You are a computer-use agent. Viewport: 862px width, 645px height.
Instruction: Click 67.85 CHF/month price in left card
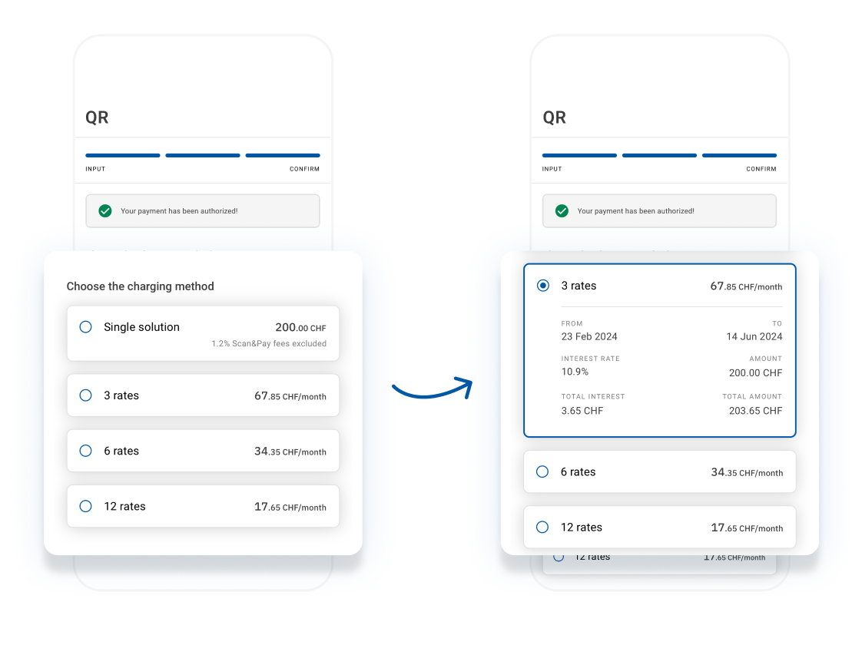[290, 395]
